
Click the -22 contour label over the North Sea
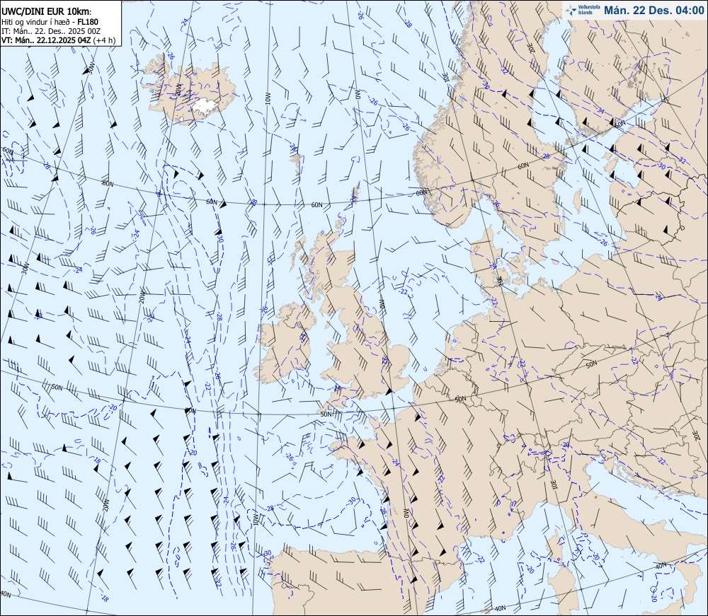coord(404,292)
